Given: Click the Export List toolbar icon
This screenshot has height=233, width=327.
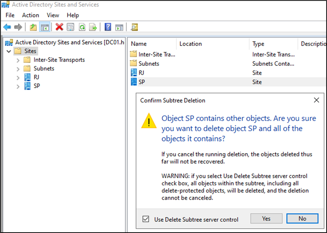Looking at the screenshot, I should [x=93, y=27].
